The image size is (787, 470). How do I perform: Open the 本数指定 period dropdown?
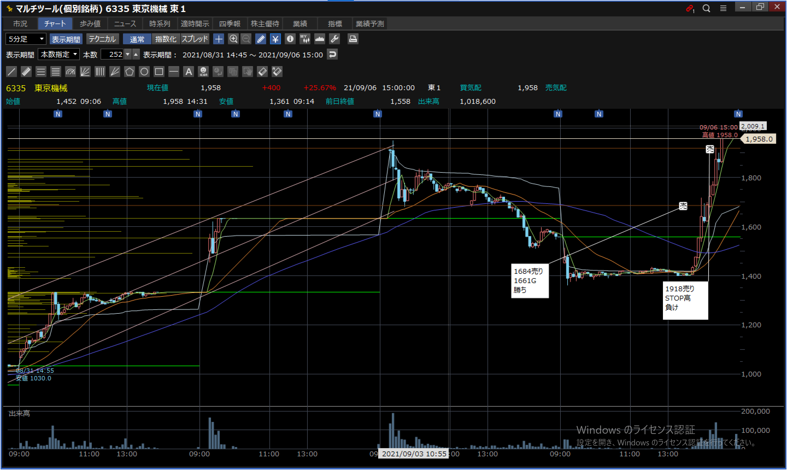tap(59, 54)
